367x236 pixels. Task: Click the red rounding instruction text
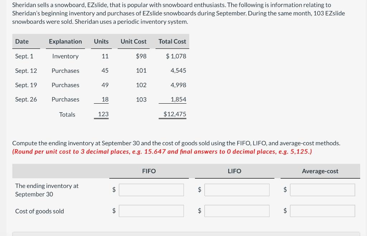162,152
